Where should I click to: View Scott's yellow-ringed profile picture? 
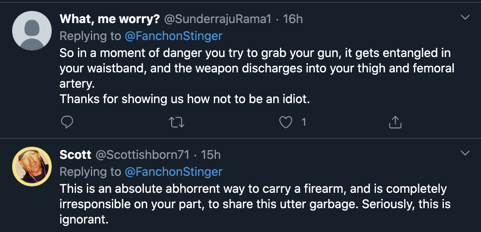32,167
